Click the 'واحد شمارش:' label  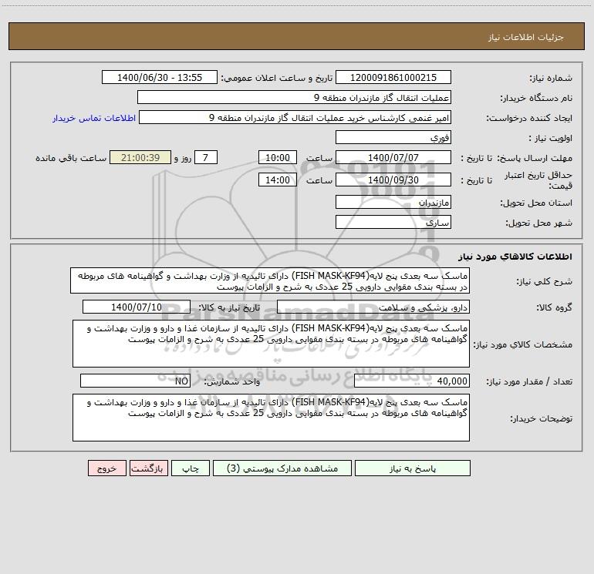(232, 381)
